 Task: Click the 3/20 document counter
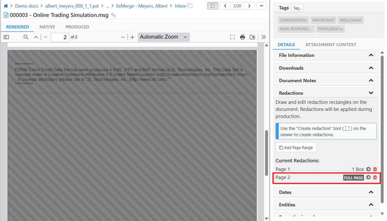click(x=237, y=6)
